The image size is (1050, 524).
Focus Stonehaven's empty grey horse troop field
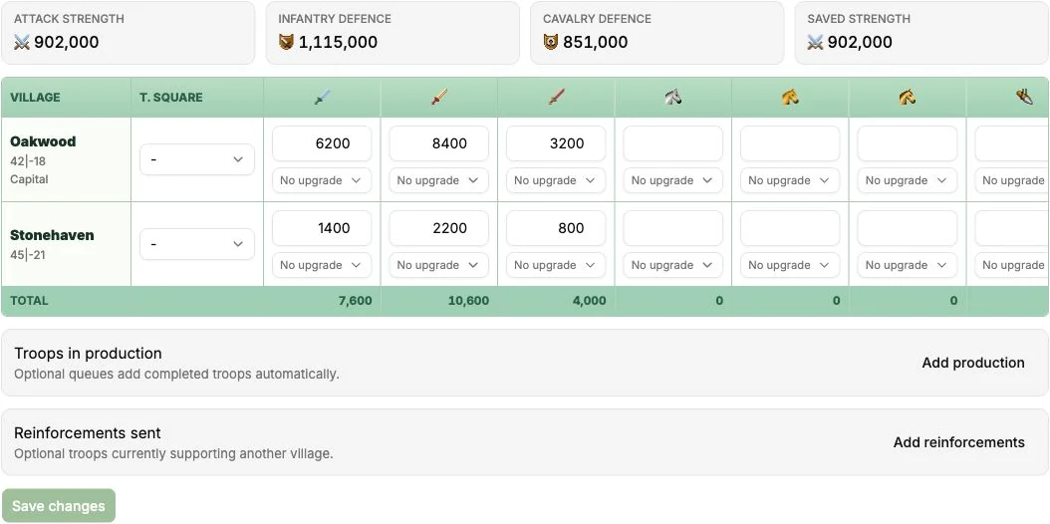(x=673, y=228)
